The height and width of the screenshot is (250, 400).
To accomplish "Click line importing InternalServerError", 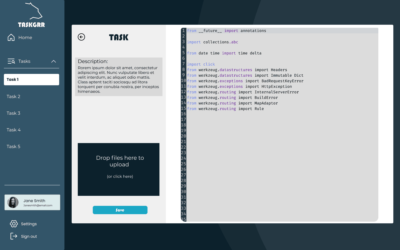I will pyautogui.click(x=243, y=92).
